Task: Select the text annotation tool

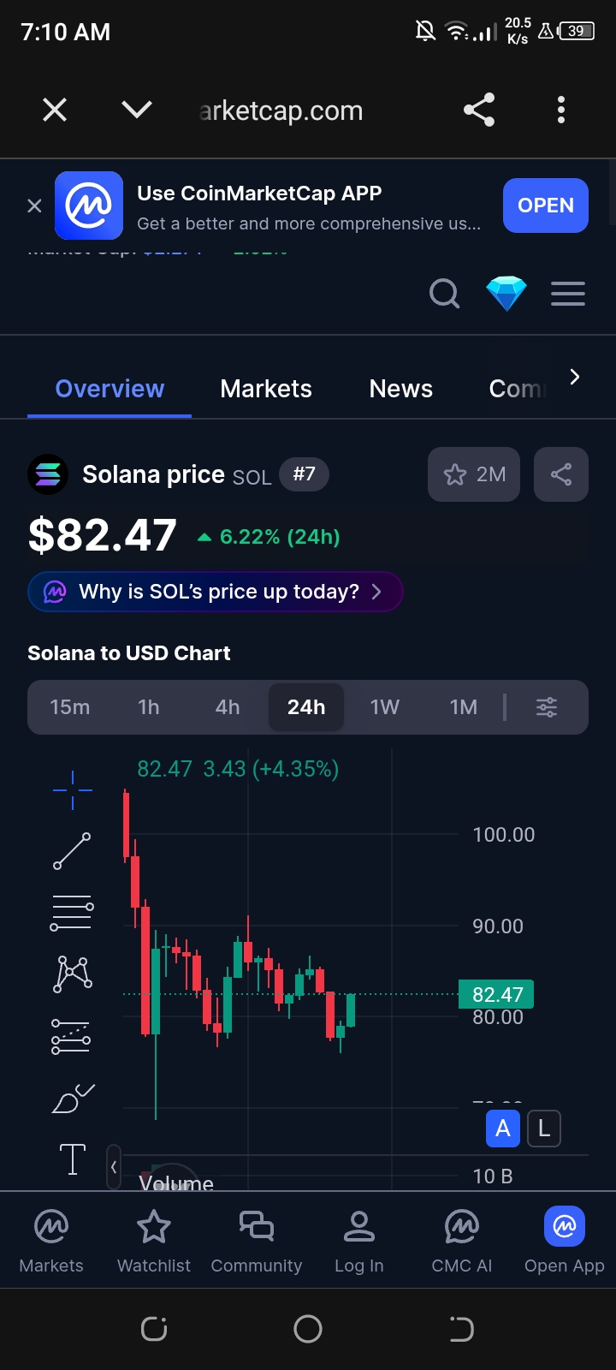Action: click(x=73, y=1159)
